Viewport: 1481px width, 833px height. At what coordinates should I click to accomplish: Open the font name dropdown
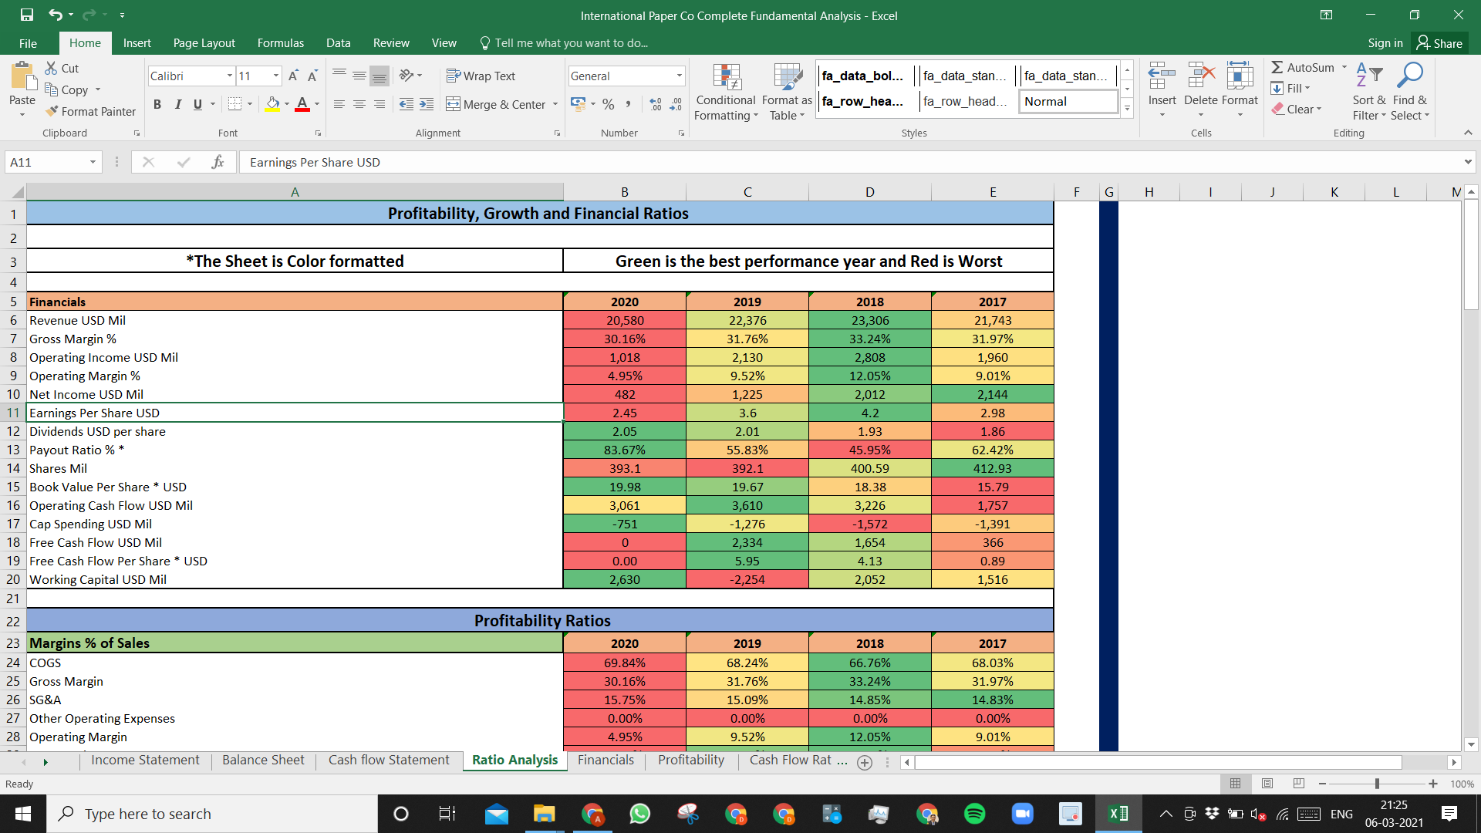pyautogui.click(x=229, y=76)
